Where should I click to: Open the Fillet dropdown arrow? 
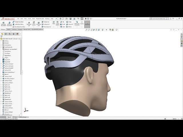point(54,27)
